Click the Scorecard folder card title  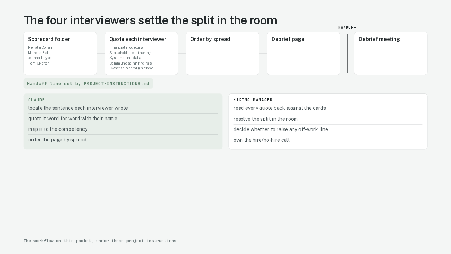click(x=49, y=39)
